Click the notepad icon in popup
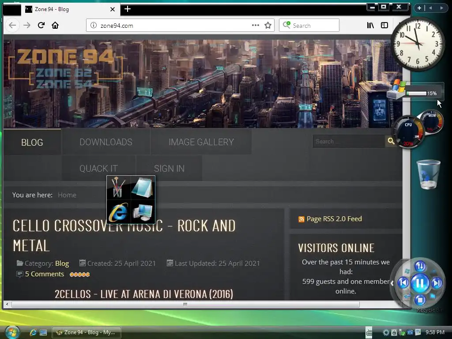 click(x=143, y=188)
